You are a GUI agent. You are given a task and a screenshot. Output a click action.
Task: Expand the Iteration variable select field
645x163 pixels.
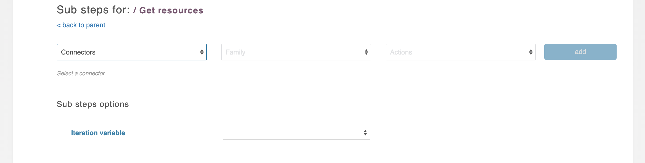(296, 133)
